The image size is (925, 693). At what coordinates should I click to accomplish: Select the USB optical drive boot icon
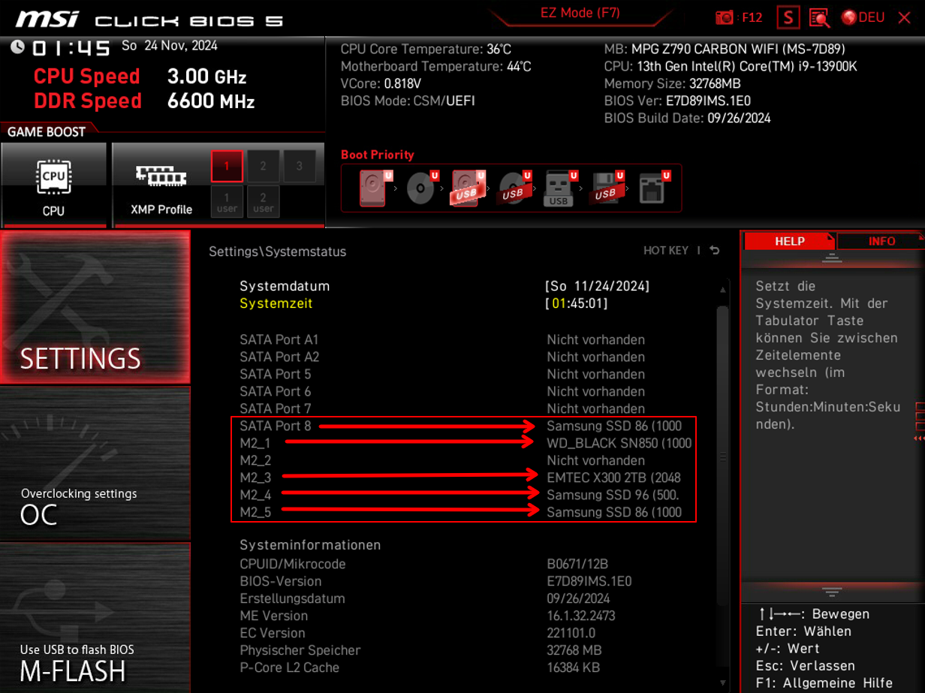tap(515, 188)
